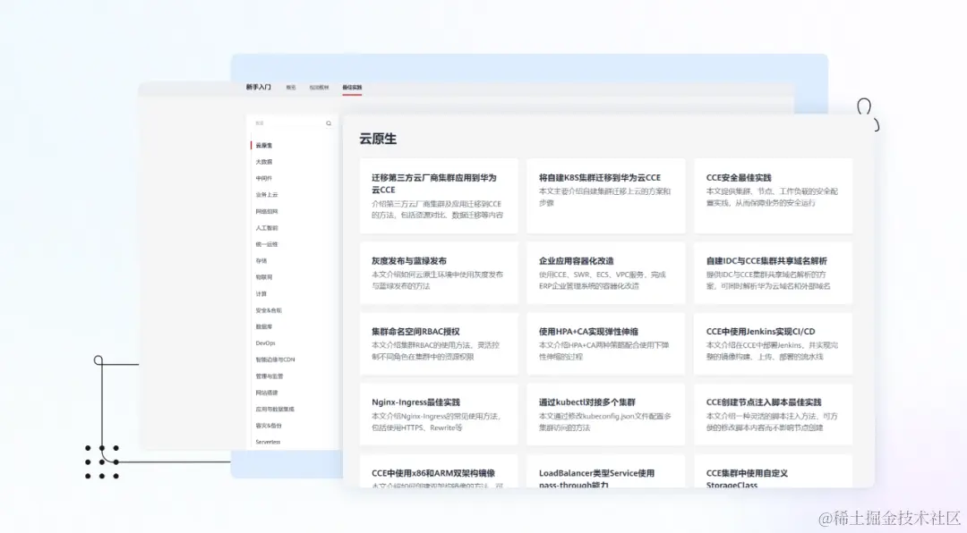
Task: Select the 最佳实践 tab
Action: tap(351, 87)
